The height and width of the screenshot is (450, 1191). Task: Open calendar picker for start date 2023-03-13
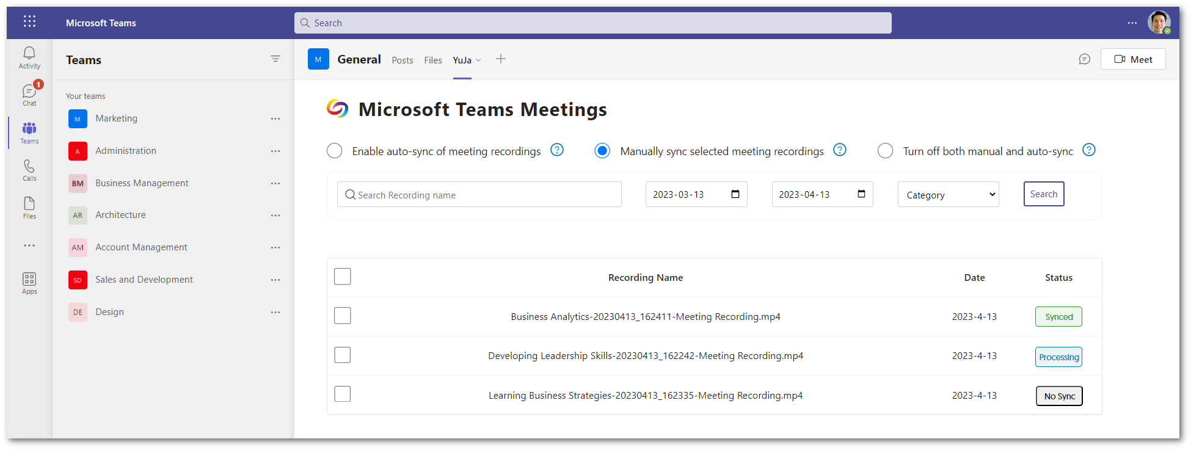735,194
